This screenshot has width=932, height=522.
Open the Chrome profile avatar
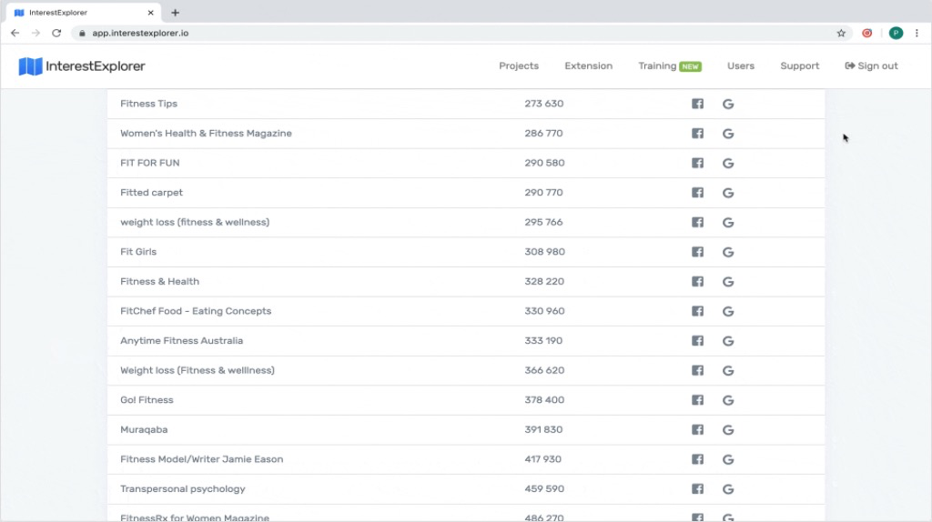(x=896, y=34)
